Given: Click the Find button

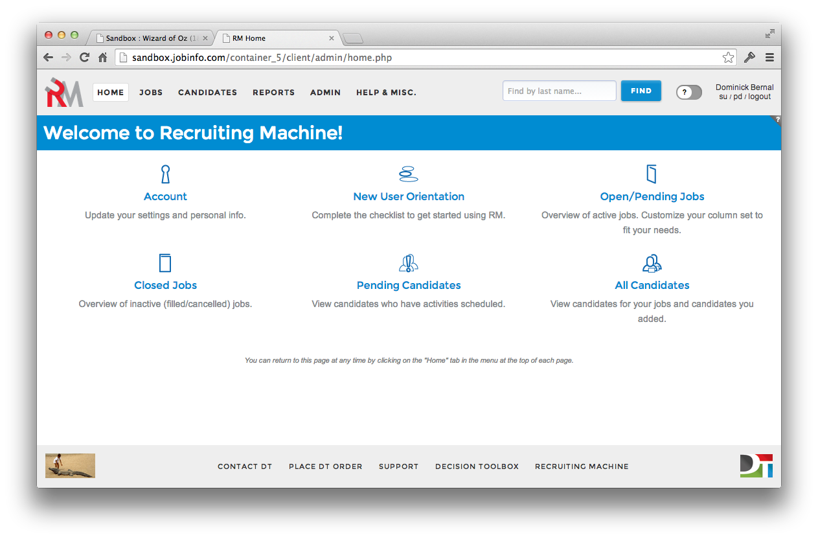Looking at the screenshot, I should [x=641, y=91].
